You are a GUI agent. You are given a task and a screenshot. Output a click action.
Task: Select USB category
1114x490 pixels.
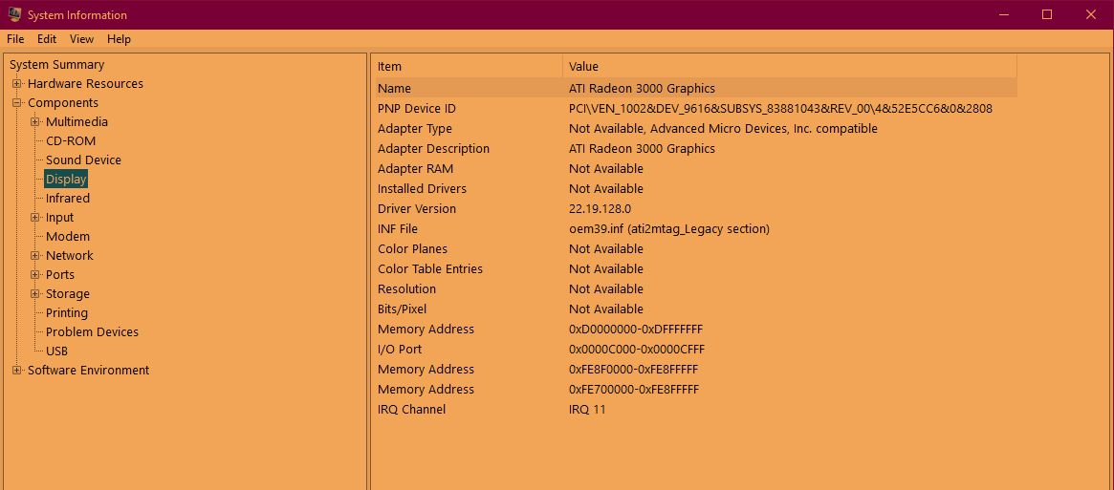coord(56,352)
